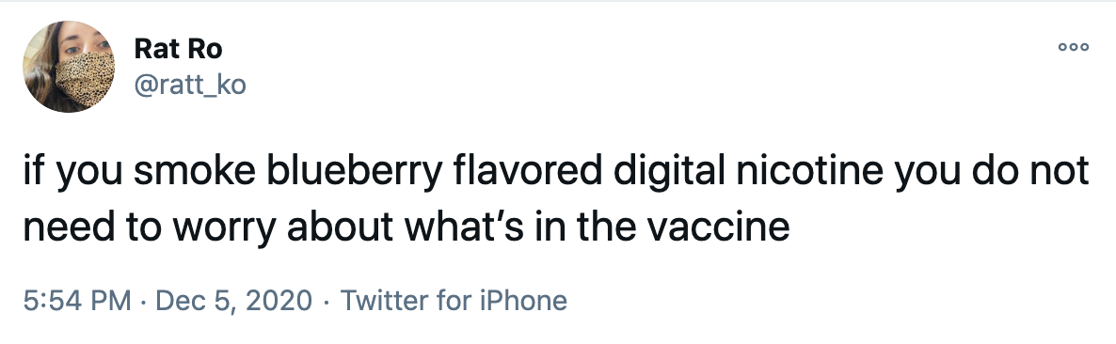This screenshot has width=1116, height=344.
Task: Click the Dec 5, 2020 date
Action: point(233,300)
